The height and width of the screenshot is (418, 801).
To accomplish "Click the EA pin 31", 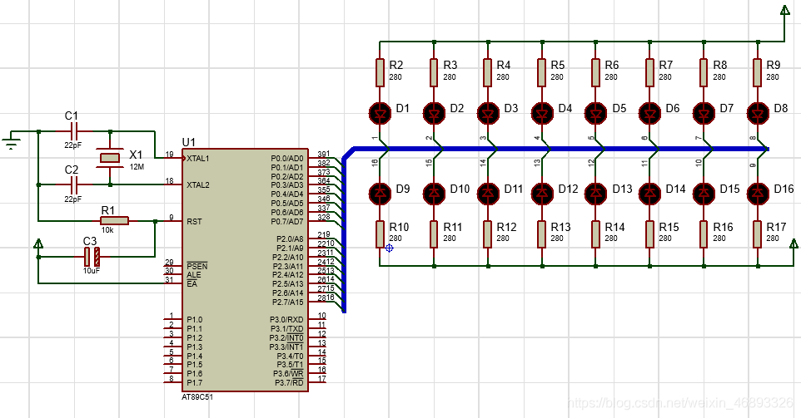I will (172, 283).
